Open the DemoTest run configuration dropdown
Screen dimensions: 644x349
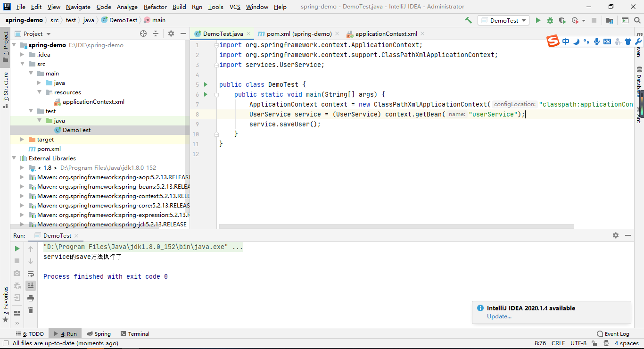pyautogui.click(x=504, y=20)
